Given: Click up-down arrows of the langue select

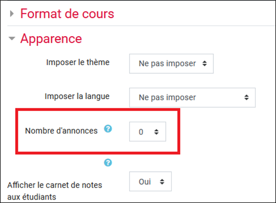Looking at the screenshot, I should (x=246, y=97).
